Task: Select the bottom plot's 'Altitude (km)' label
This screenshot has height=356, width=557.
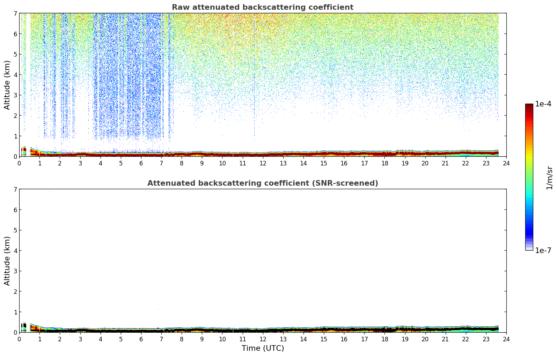Action: point(7,261)
